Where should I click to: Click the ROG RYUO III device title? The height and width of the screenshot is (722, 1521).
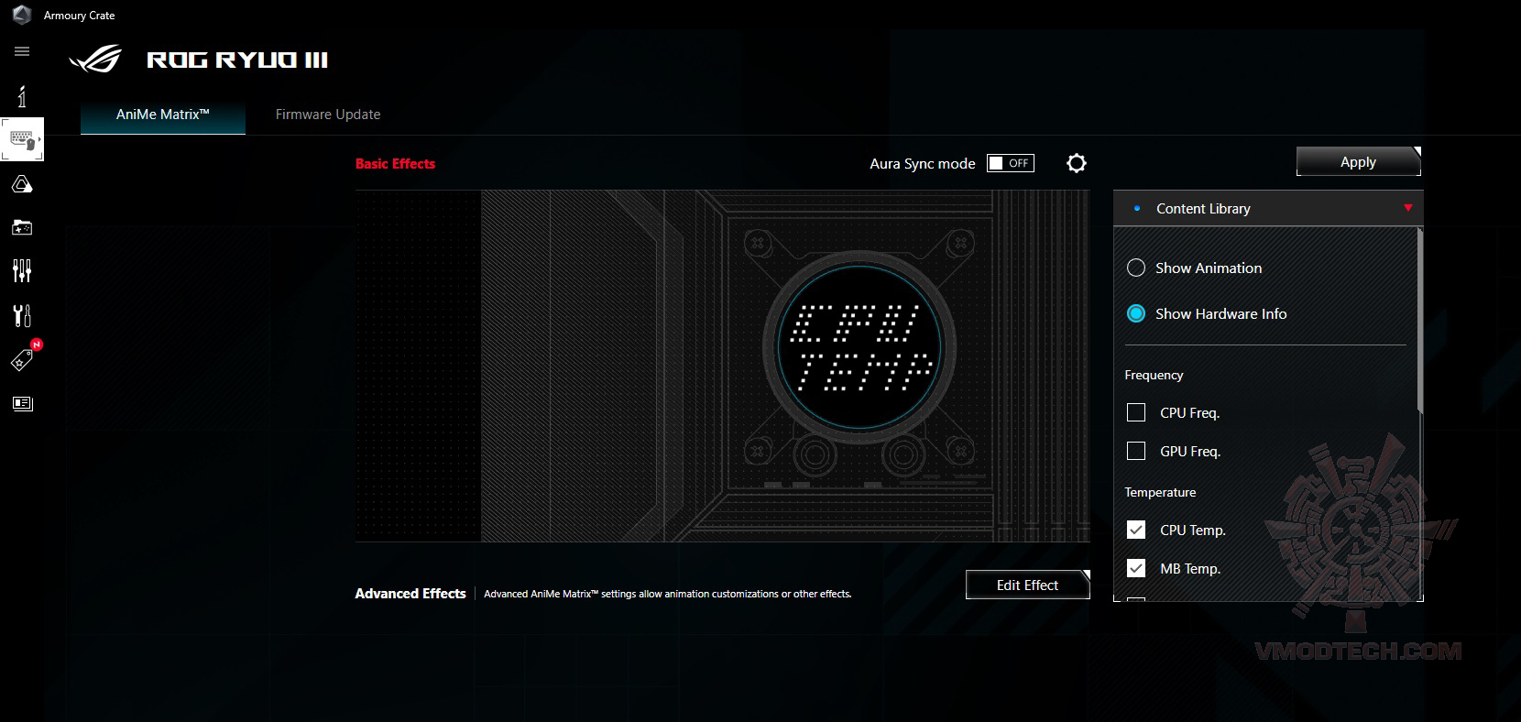[x=237, y=60]
